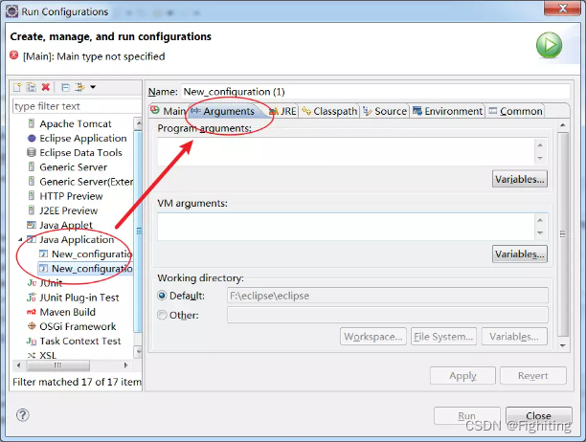
Task: Click the JUnit Plug-in Test icon
Action: (x=32, y=298)
